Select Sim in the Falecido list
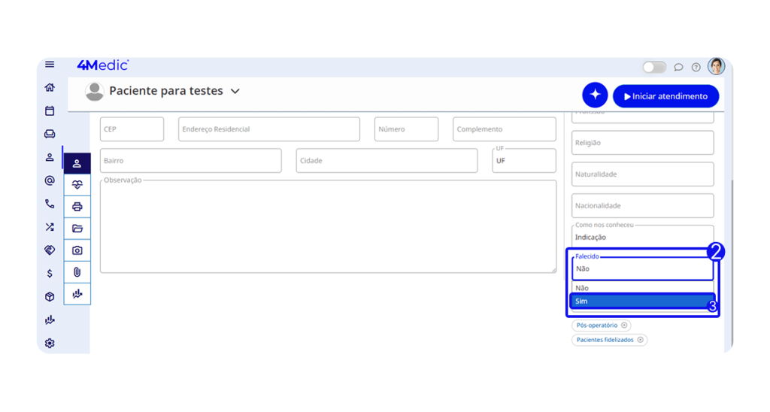This screenshot has height=412, width=770. 641,301
